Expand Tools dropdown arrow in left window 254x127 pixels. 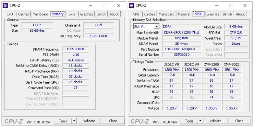pyautogui.click(x=74, y=121)
